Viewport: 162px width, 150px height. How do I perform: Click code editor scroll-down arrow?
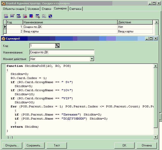point(156,137)
